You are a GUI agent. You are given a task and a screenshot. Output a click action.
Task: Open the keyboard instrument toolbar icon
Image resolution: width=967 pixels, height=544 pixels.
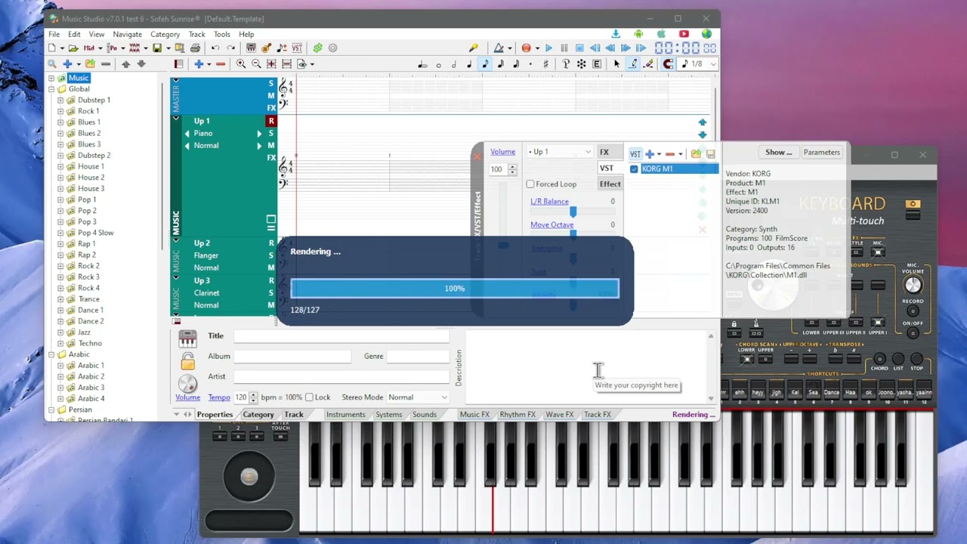coord(251,48)
